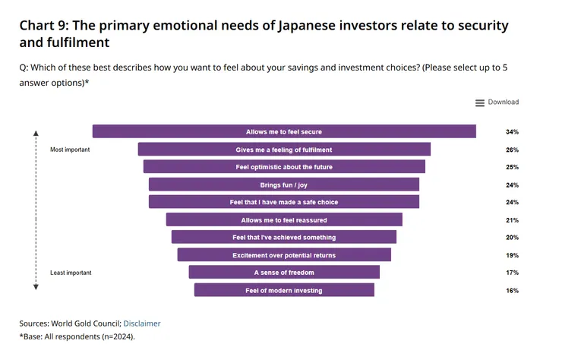
Task: Open the Download menu label
Action: point(503,103)
